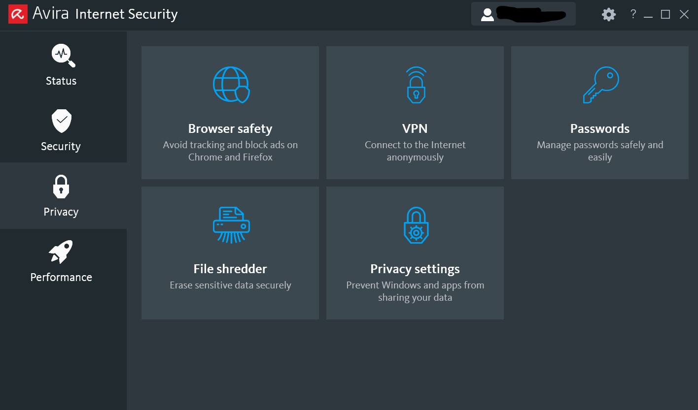Click the user account profile icon
Viewport: 698px width, 410px height.
click(487, 14)
